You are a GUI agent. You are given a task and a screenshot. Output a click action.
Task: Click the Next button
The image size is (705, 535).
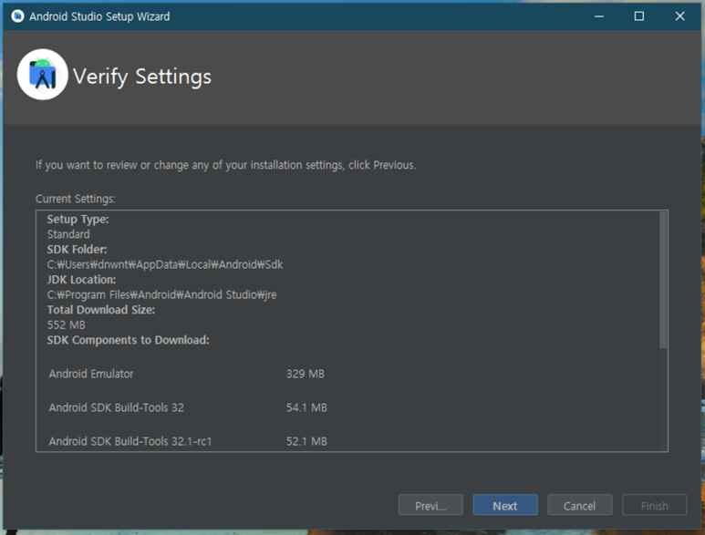pos(505,505)
